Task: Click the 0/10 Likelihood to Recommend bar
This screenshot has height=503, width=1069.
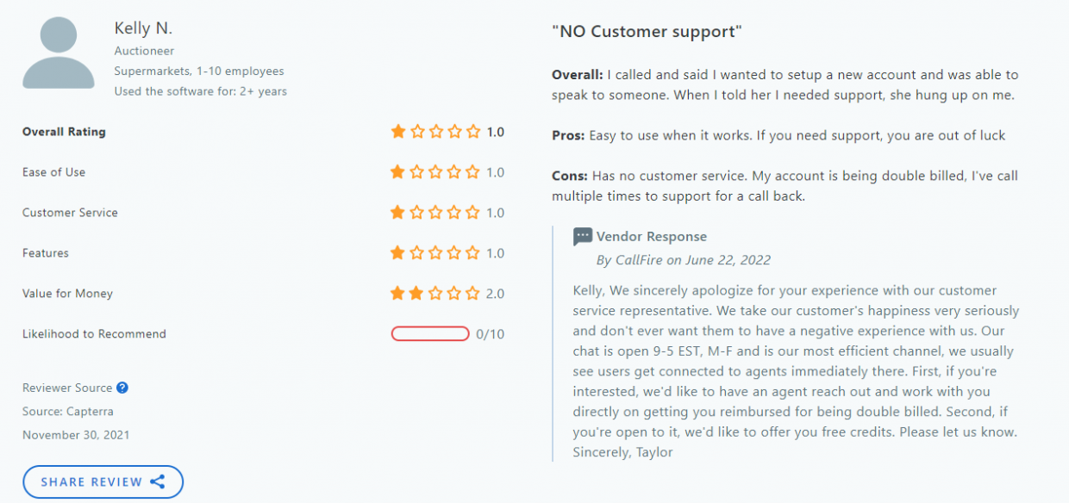Action: 430,333
